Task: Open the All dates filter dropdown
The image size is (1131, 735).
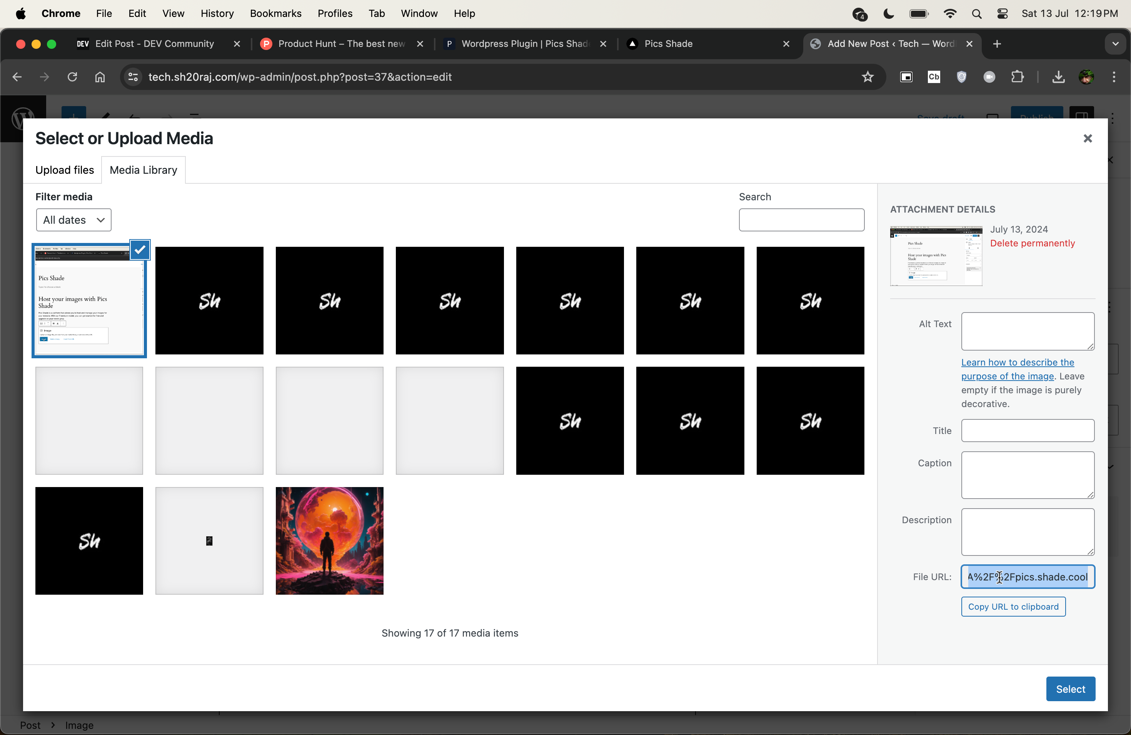Action: [73, 220]
